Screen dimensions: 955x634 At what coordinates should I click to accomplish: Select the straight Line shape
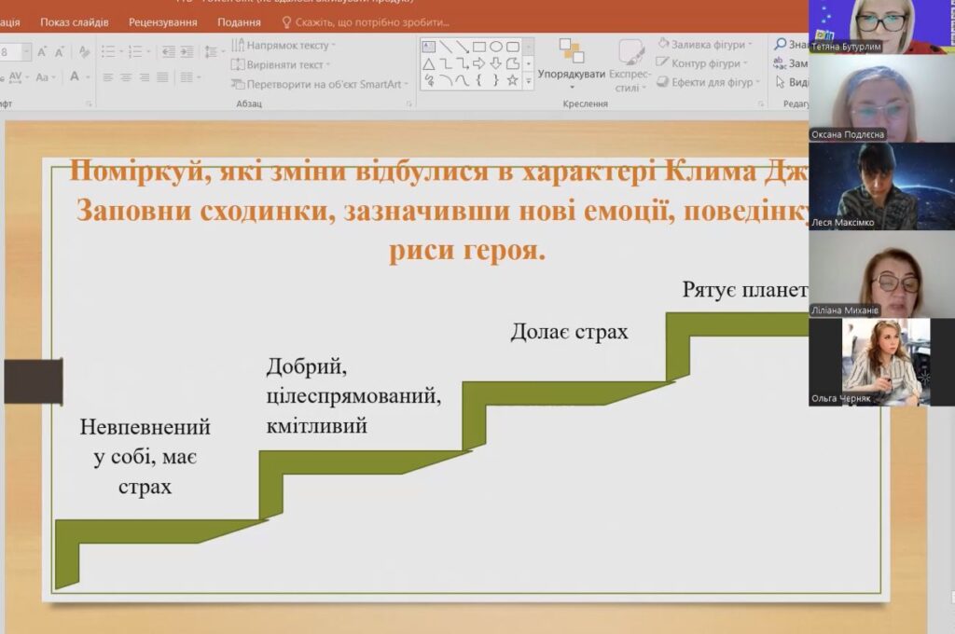tap(446, 47)
